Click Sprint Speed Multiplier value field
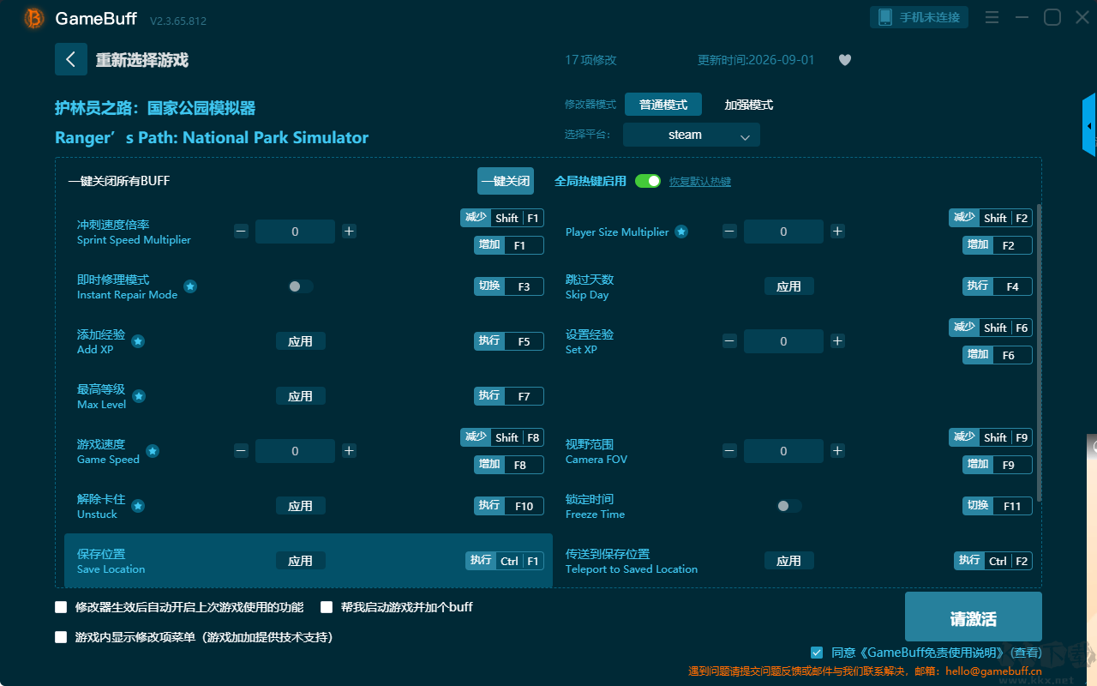The width and height of the screenshot is (1097, 686). 295,232
